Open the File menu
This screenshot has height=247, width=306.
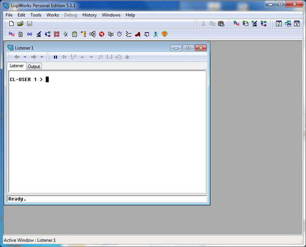[9, 15]
